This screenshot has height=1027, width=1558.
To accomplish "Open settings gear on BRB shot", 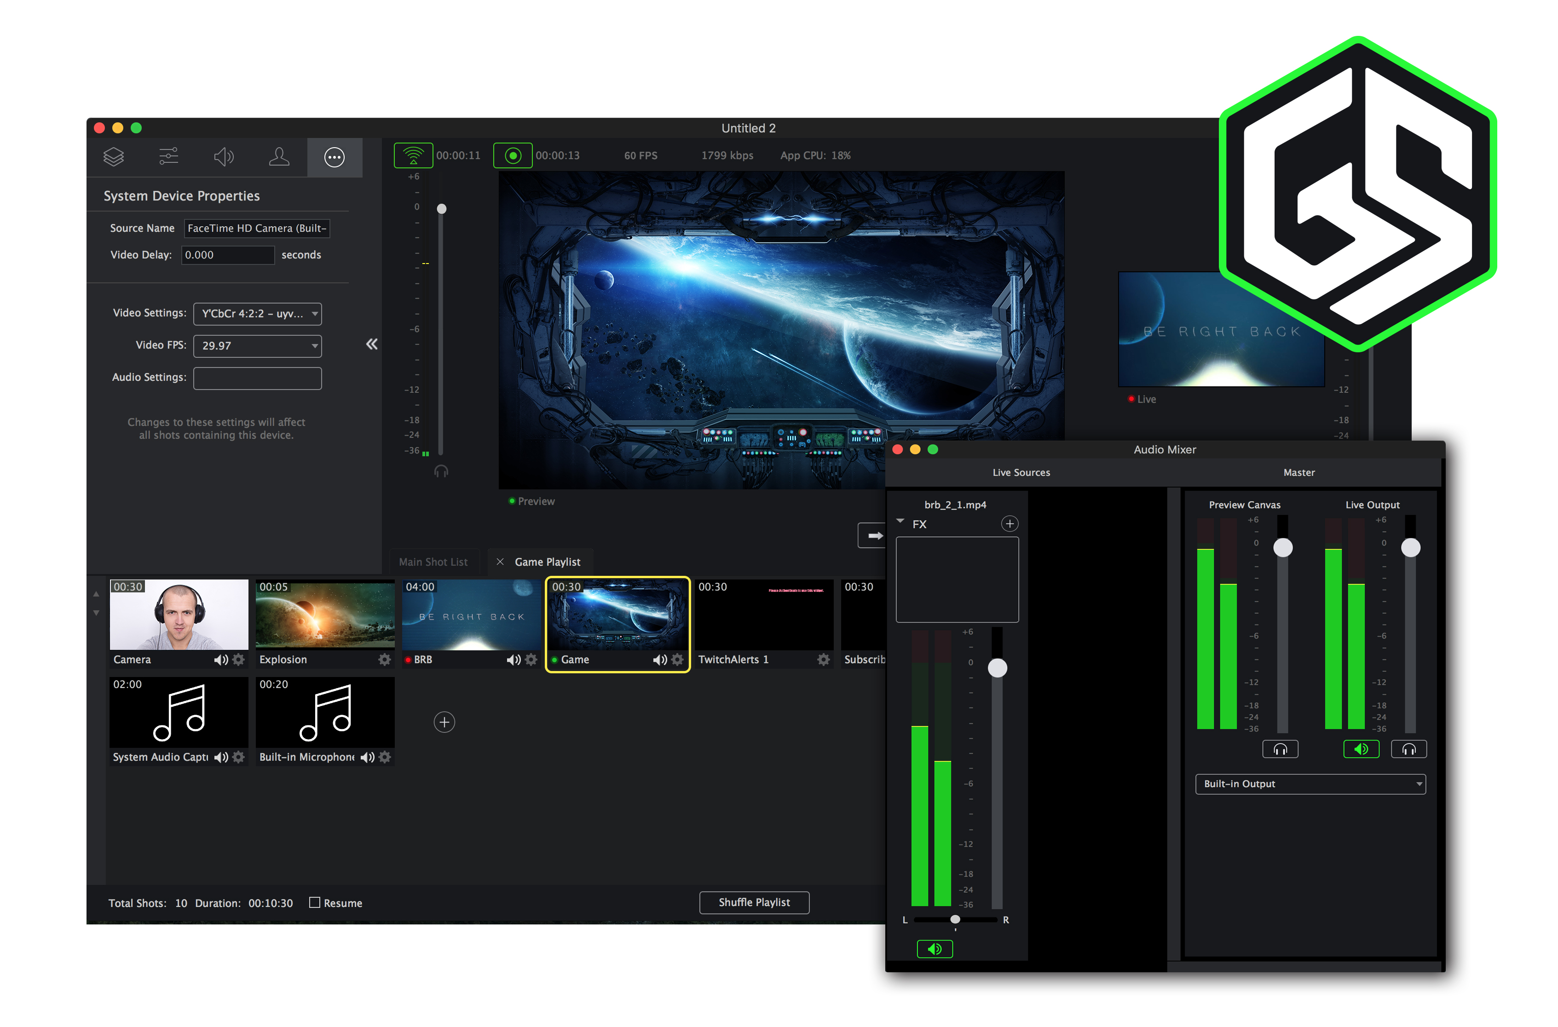I will pos(531,660).
